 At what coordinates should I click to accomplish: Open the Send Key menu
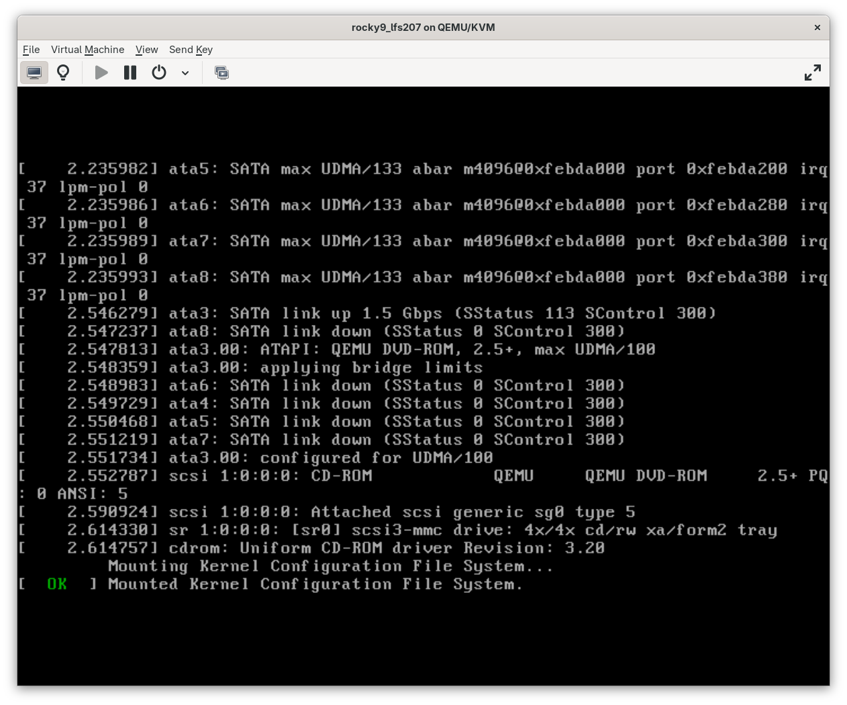coord(191,50)
